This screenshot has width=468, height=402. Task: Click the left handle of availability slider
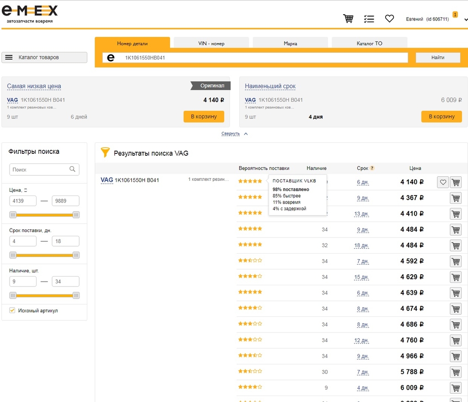click(x=13, y=295)
